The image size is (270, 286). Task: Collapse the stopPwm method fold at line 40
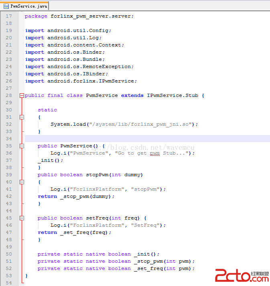pyautogui.click(x=22, y=182)
